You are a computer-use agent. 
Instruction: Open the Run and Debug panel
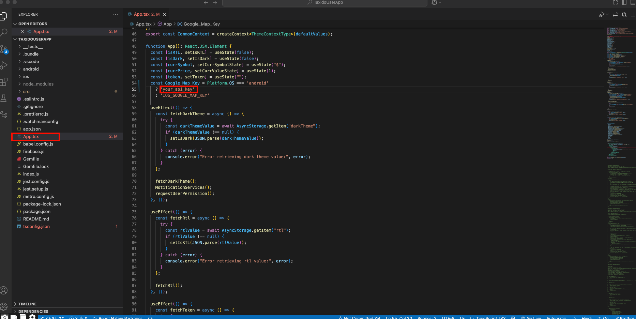(4, 66)
